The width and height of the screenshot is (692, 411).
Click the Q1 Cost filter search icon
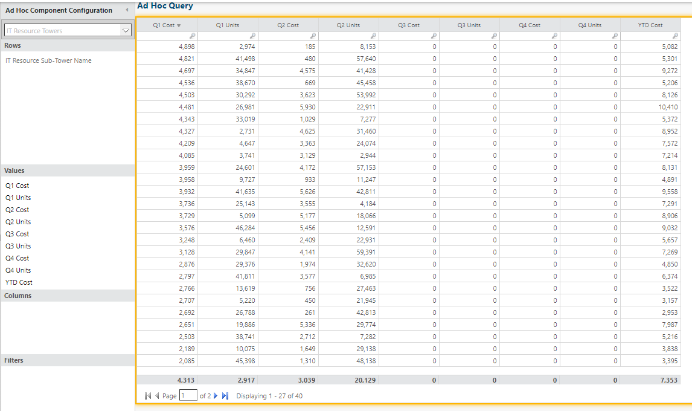(x=193, y=36)
